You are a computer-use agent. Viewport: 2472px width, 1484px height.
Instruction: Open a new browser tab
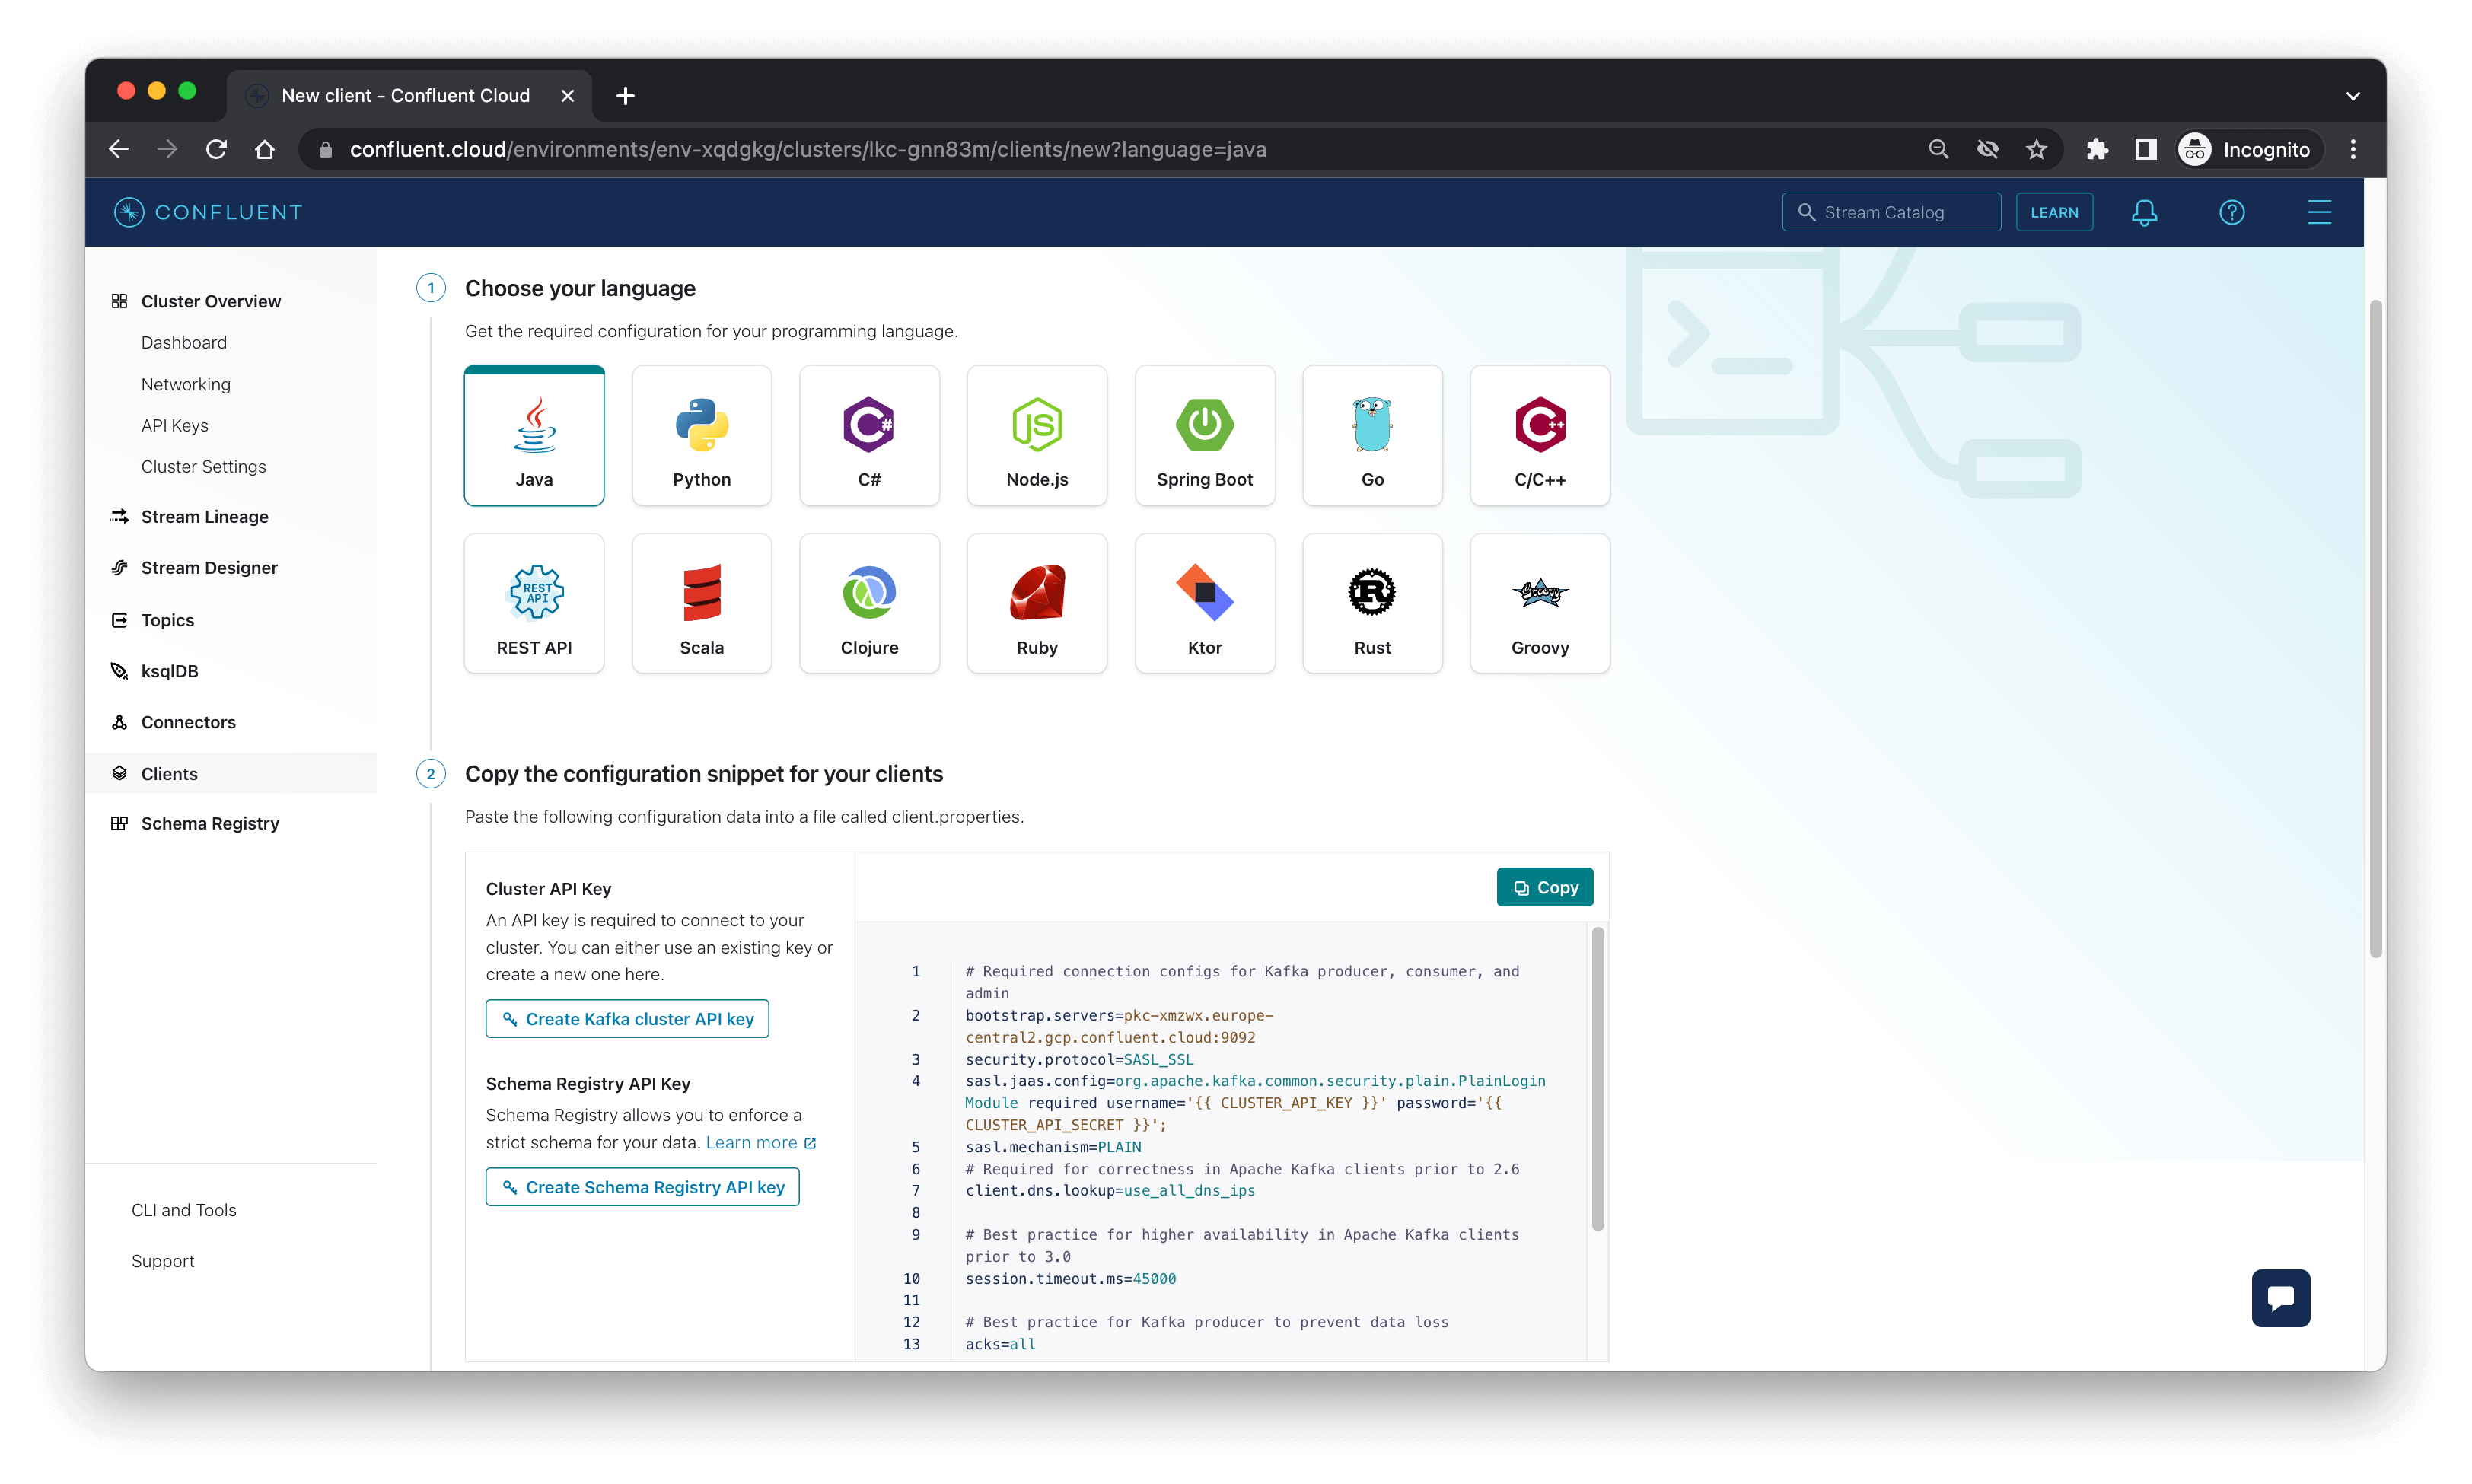(625, 95)
